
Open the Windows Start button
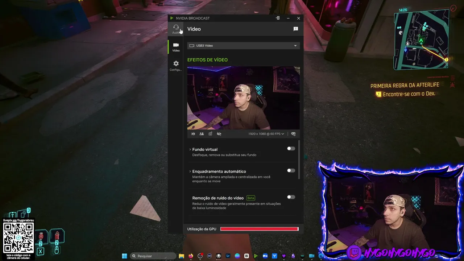click(124, 256)
